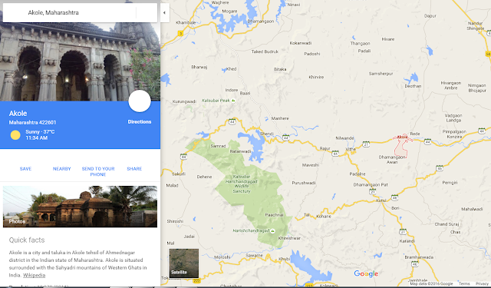Screen dimensions: 491x288
Task: Click Kalsubai Peak mountain marker
Action: [233, 101]
